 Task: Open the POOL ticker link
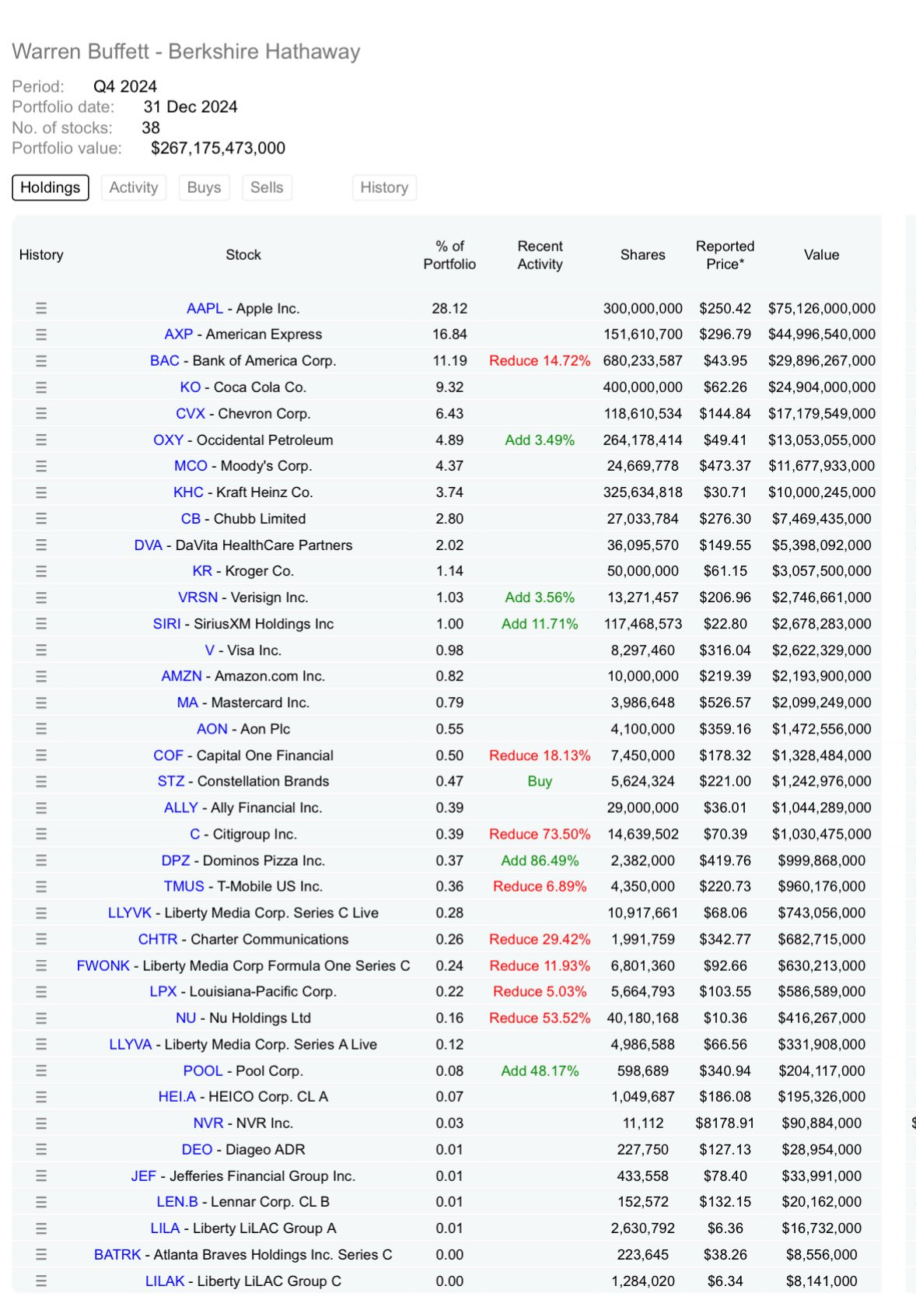pyautogui.click(x=203, y=1070)
